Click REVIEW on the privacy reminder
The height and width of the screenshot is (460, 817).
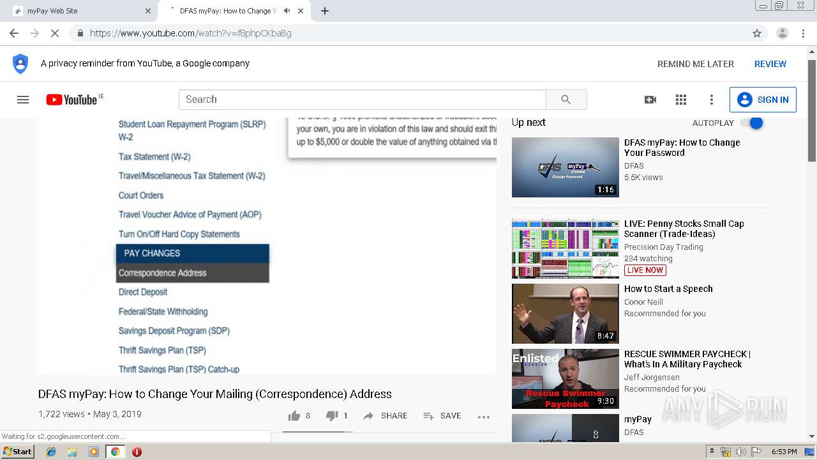(770, 64)
